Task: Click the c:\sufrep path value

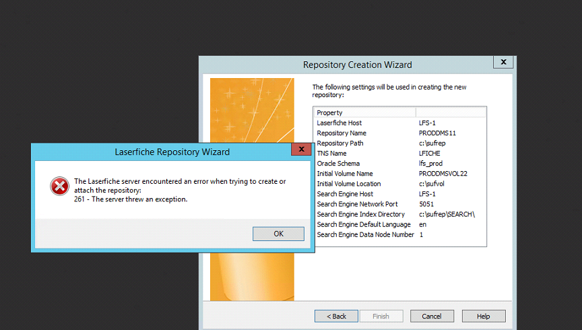Action: coord(432,143)
